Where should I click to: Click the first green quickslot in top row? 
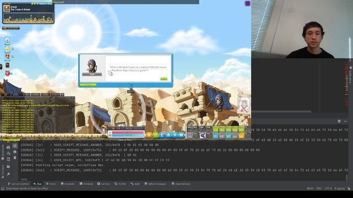(x=216, y=129)
